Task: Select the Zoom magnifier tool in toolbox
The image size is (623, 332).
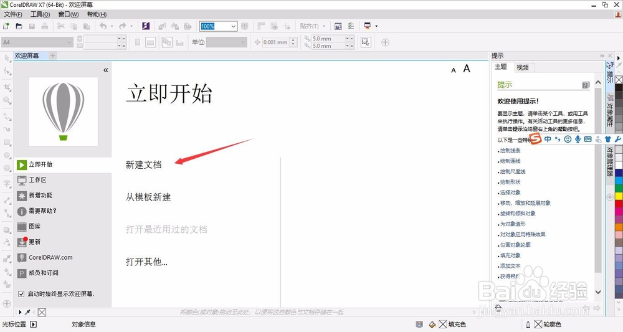Action: 7,100
